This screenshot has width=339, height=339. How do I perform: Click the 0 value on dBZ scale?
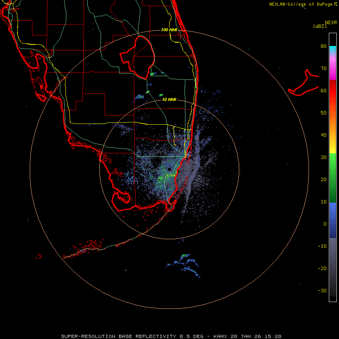pyautogui.click(x=325, y=224)
